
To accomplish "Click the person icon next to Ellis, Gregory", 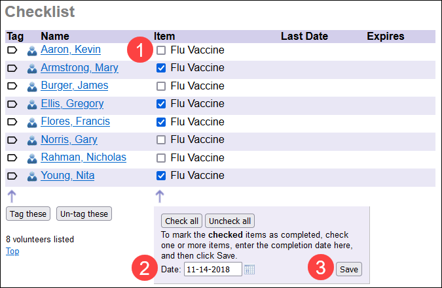I will (32, 104).
